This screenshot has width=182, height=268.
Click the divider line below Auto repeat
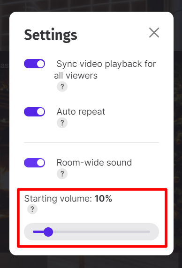click(x=91, y=142)
